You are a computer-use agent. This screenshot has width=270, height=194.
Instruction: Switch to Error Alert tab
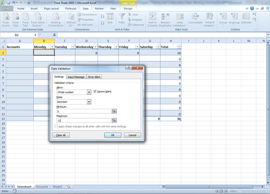coord(94,77)
